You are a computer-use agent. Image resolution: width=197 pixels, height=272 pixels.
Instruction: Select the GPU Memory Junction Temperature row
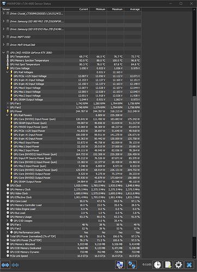[x=71, y=60]
